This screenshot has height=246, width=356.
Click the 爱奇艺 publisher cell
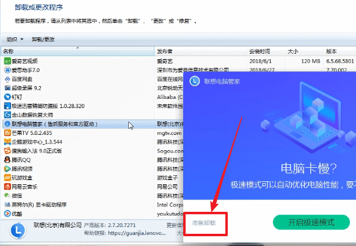click(x=165, y=61)
